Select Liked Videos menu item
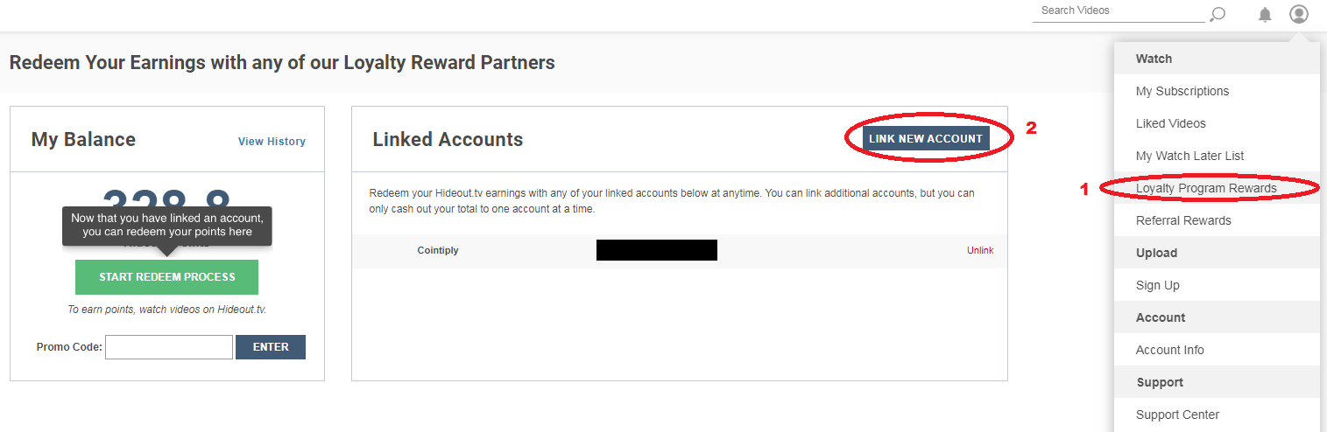This screenshot has width=1327, height=432. point(1170,123)
